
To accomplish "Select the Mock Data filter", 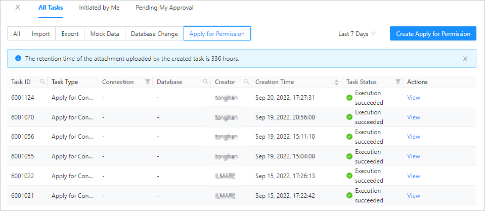I will [x=105, y=34].
